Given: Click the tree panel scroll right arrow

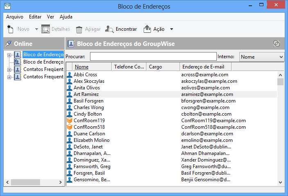Looking at the screenshot, I should pyautogui.click(x=61, y=182).
